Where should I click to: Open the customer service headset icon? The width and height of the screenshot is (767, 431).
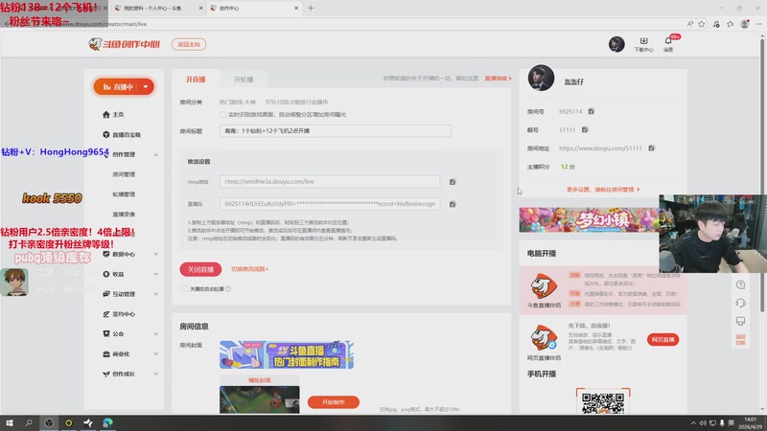[x=740, y=303]
